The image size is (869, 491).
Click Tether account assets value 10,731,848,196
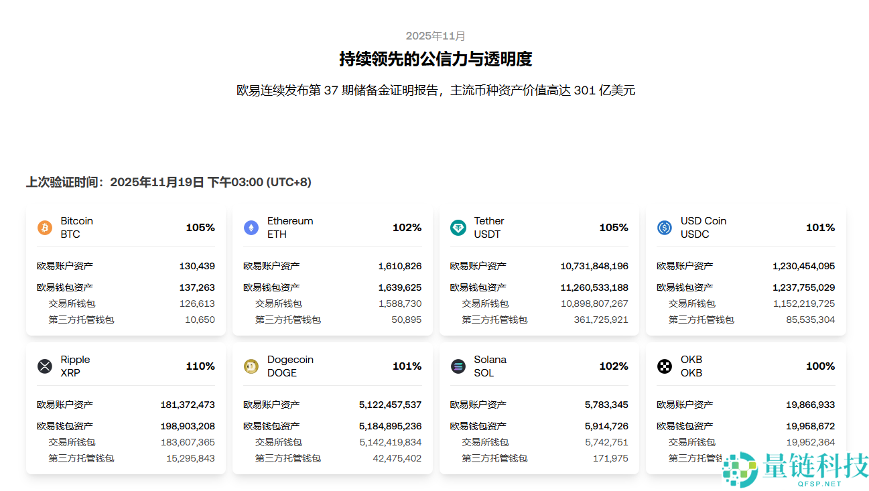[x=594, y=266]
